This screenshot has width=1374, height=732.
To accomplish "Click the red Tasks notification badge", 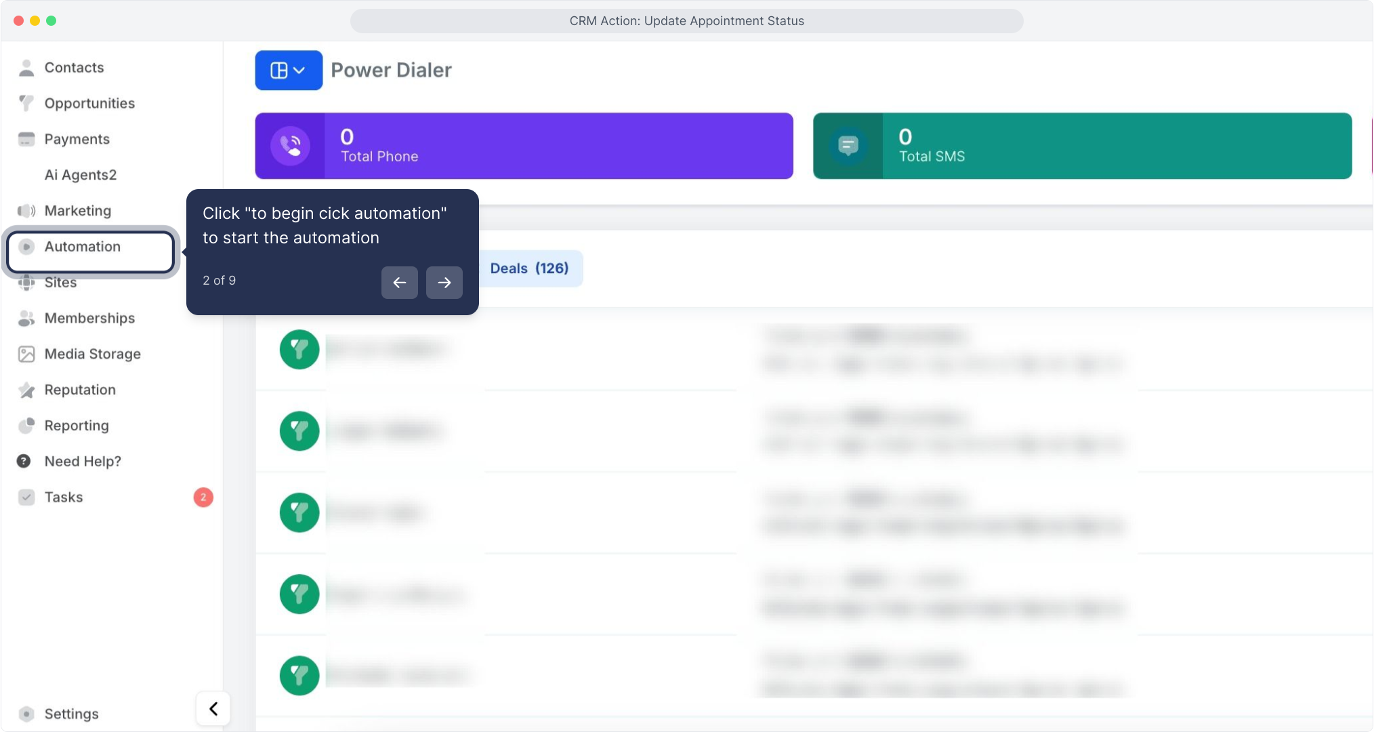I will point(203,497).
